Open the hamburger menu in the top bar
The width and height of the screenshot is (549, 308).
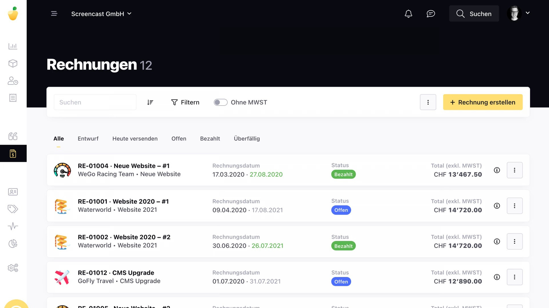pyautogui.click(x=54, y=13)
